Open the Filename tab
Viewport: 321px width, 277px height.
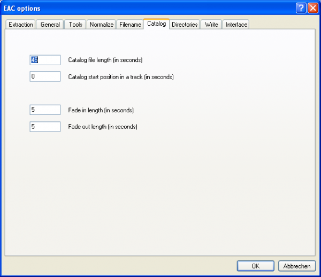[x=130, y=25]
